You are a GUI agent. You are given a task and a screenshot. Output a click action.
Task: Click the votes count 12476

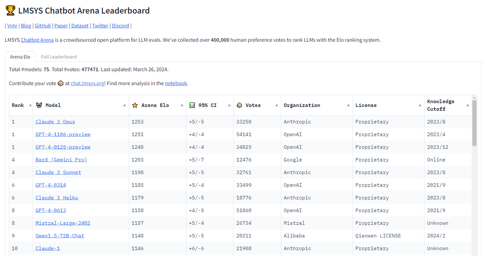(x=244, y=160)
